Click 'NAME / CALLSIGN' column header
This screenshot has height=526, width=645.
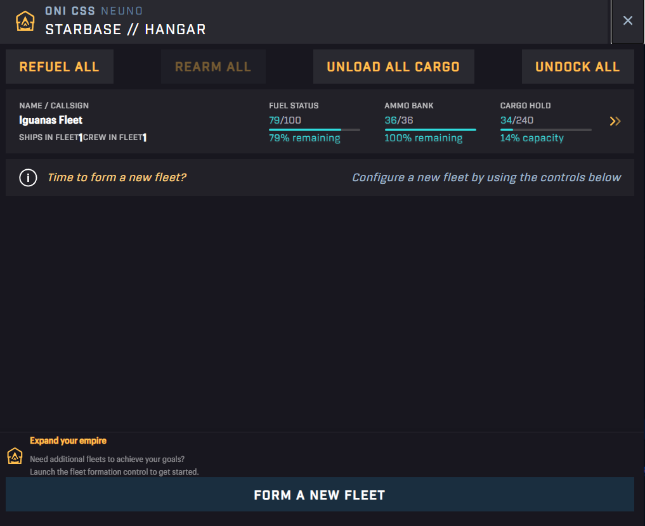(x=54, y=106)
